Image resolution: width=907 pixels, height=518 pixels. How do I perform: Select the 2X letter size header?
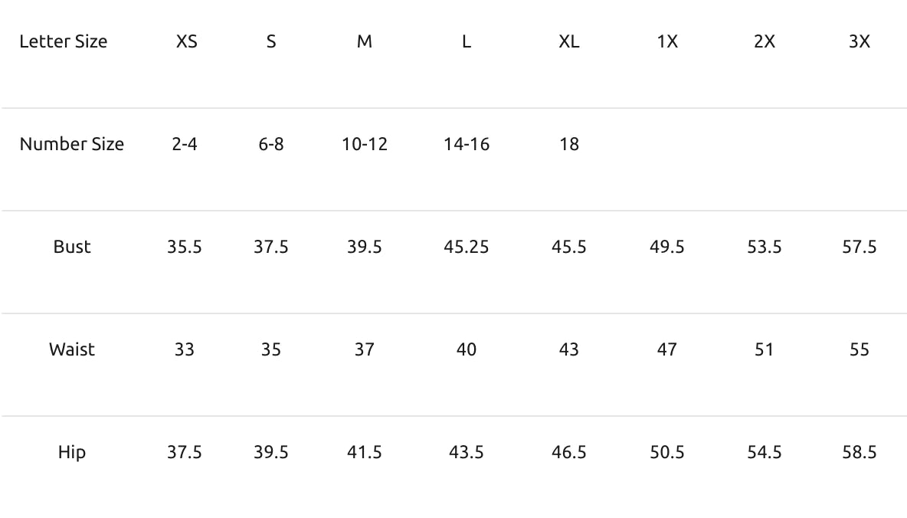point(764,41)
